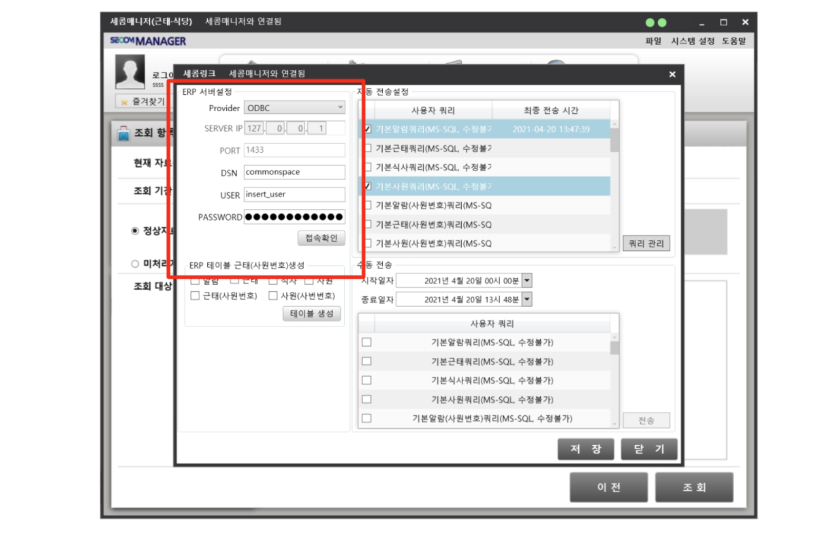Screen dimensions: 828x559
Task: Check the 근태(사원번호) checkbox
Action: pos(195,295)
